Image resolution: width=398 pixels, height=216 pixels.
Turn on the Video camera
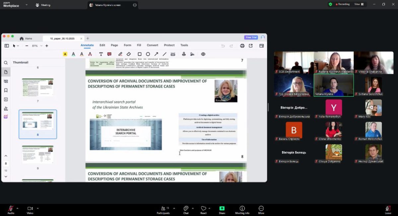pos(30,209)
